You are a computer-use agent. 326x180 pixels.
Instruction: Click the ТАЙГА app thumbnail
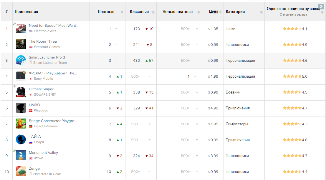pyautogui.click(x=21, y=140)
